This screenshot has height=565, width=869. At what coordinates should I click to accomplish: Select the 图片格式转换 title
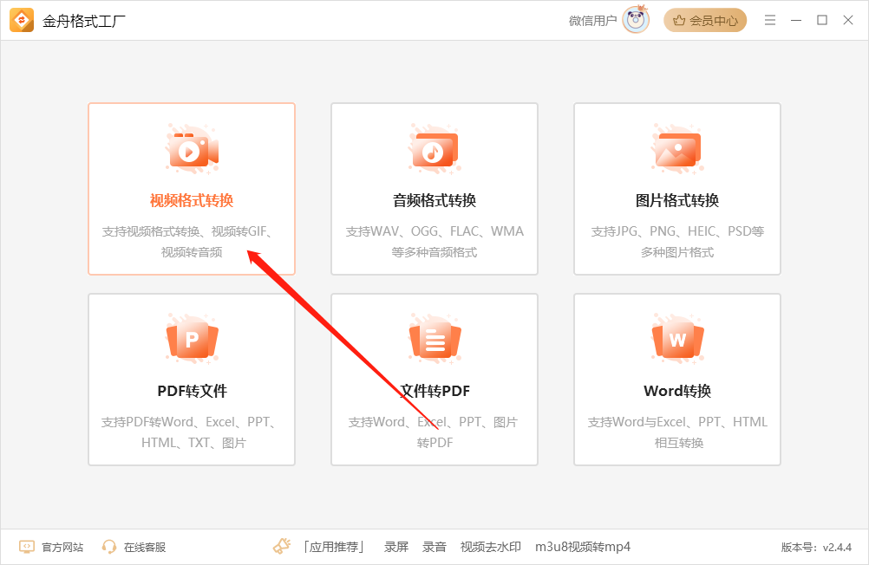tap(677, 200)
